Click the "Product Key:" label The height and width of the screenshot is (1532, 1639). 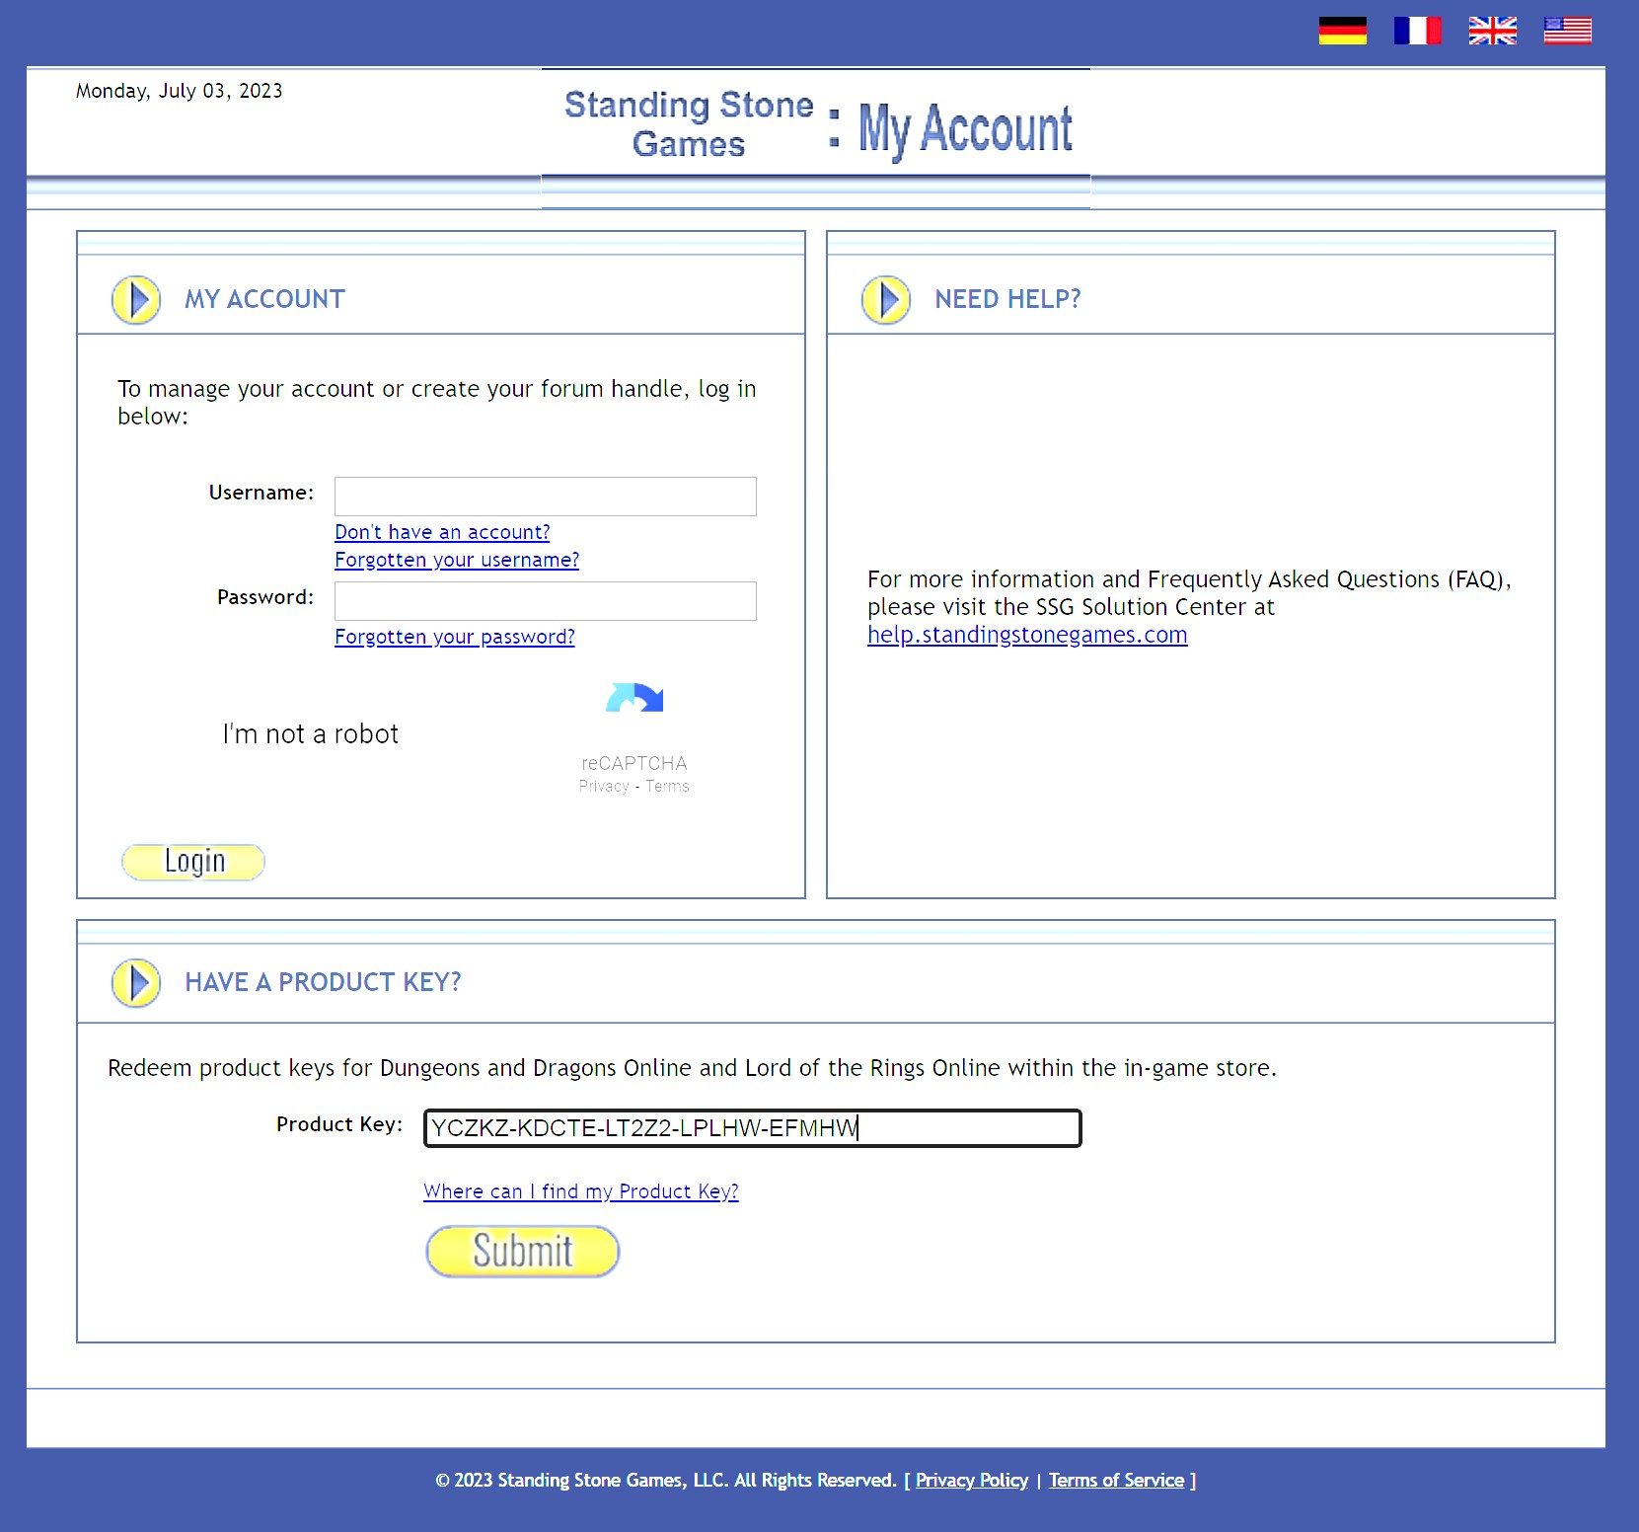[x=339, y=1124]
